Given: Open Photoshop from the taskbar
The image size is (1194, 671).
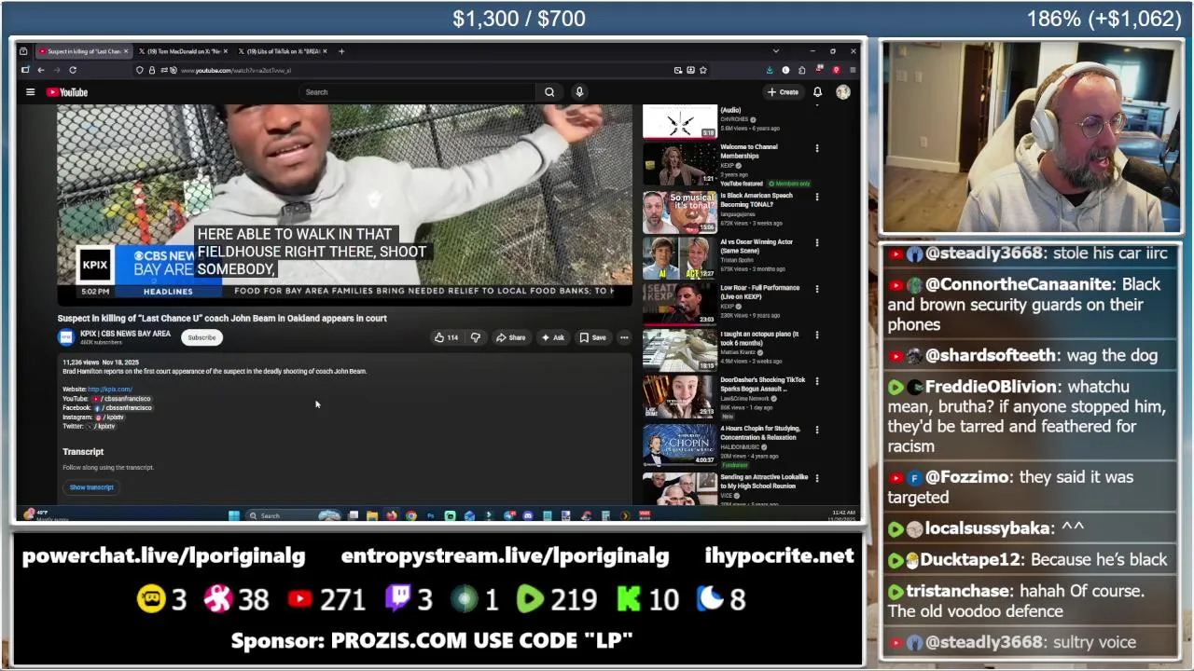Looking at the screenshot, I should pos(430,515).
